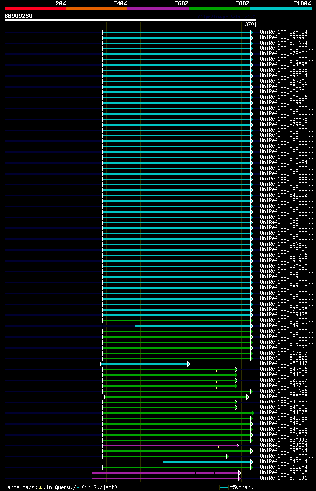Select the UniRef100_Q95TN4 label
The image size is (316, 491).
(283, 451)
